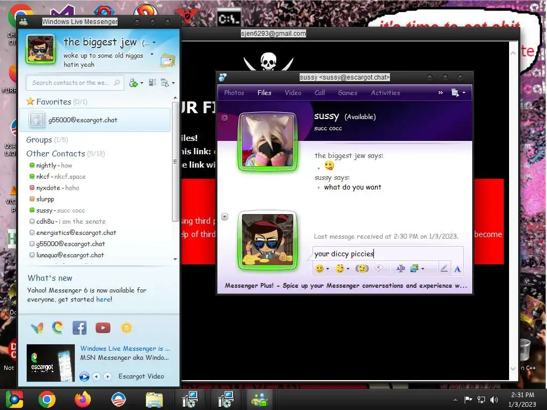Switch to the Video tab in chat
This screenshot has height=410, width=547.
click(x=293, y=93)
